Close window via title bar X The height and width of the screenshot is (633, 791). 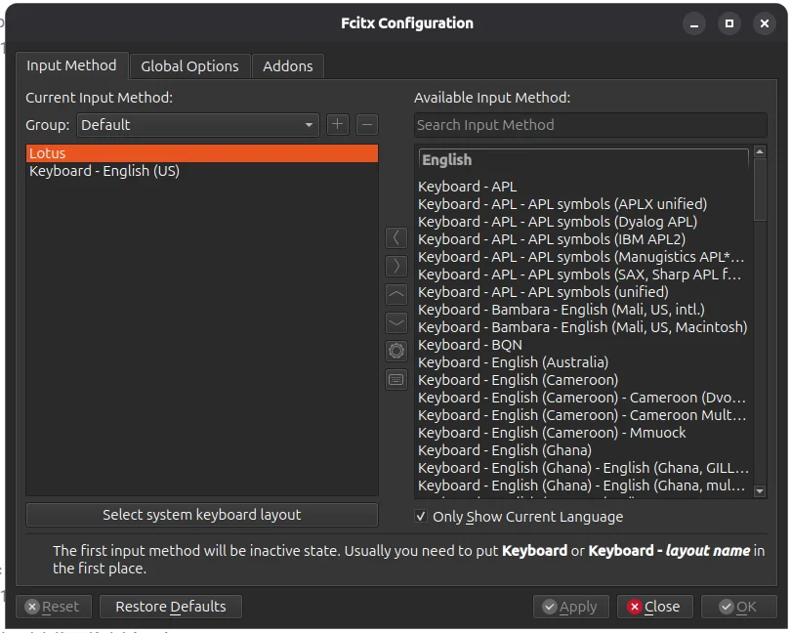click(765, 23)
